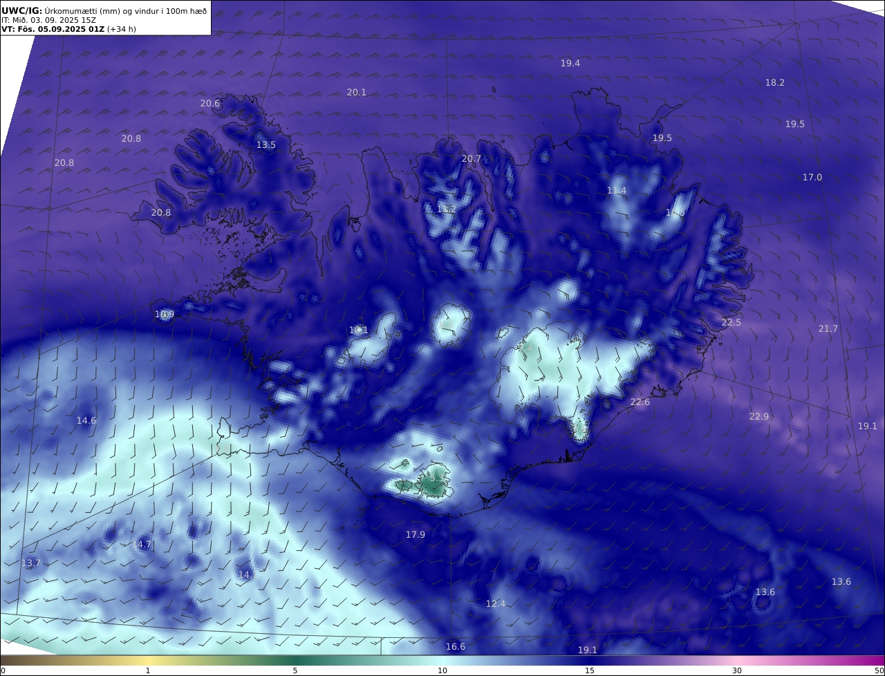Click the 'VT: Fös. 05.09.2025 01Z (+34 h)' line
This screenshot has height=676, width=885.
pos(68,29)
